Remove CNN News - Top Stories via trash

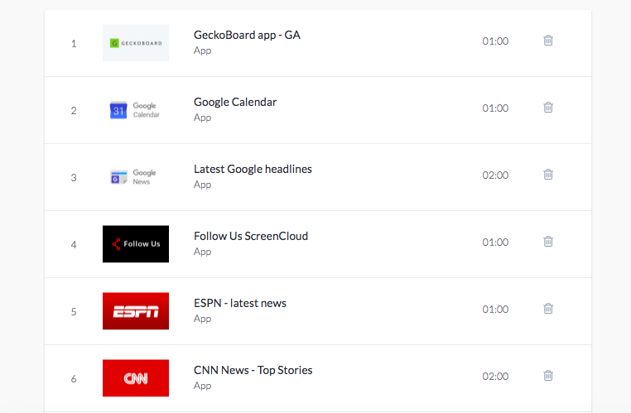point(547,375)
